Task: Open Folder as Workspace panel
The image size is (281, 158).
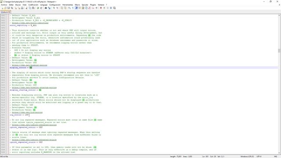Action: [93, 8]
